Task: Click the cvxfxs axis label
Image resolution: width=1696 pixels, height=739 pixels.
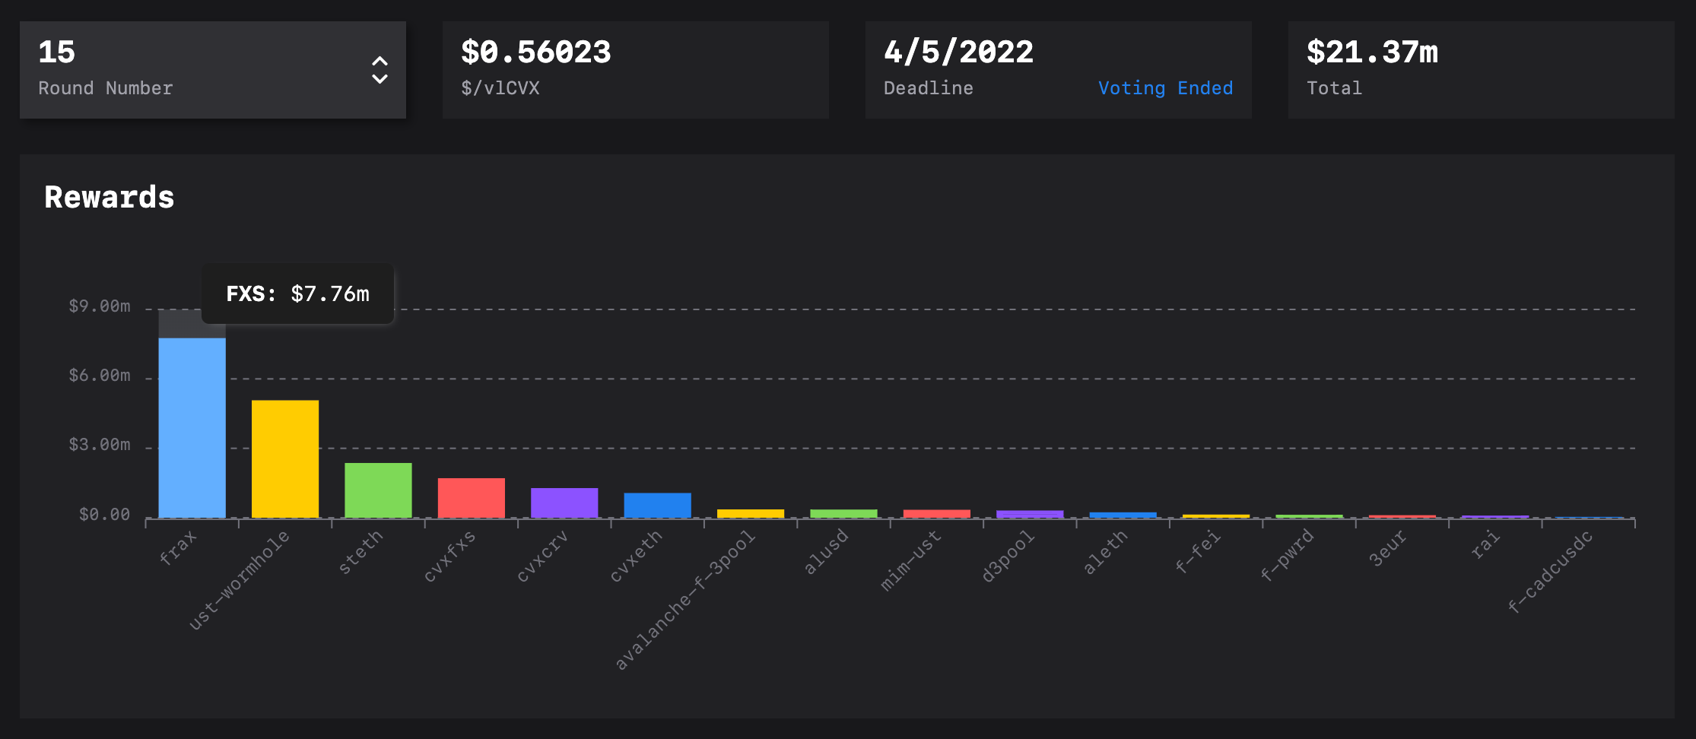Action: [449, 557]
